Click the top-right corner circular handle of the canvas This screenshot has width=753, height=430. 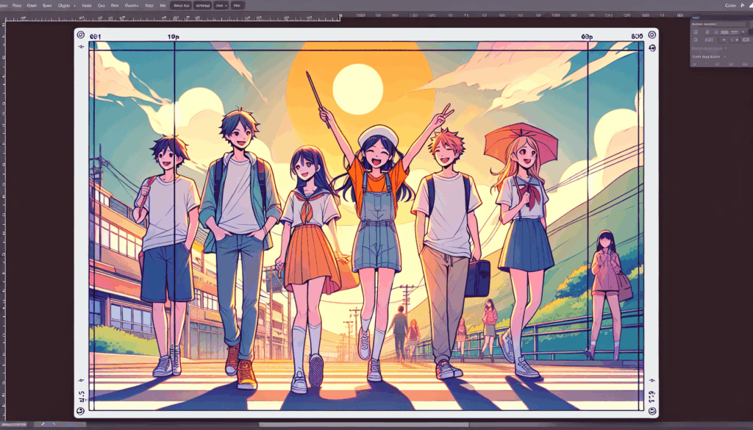[x=652, y=34]
